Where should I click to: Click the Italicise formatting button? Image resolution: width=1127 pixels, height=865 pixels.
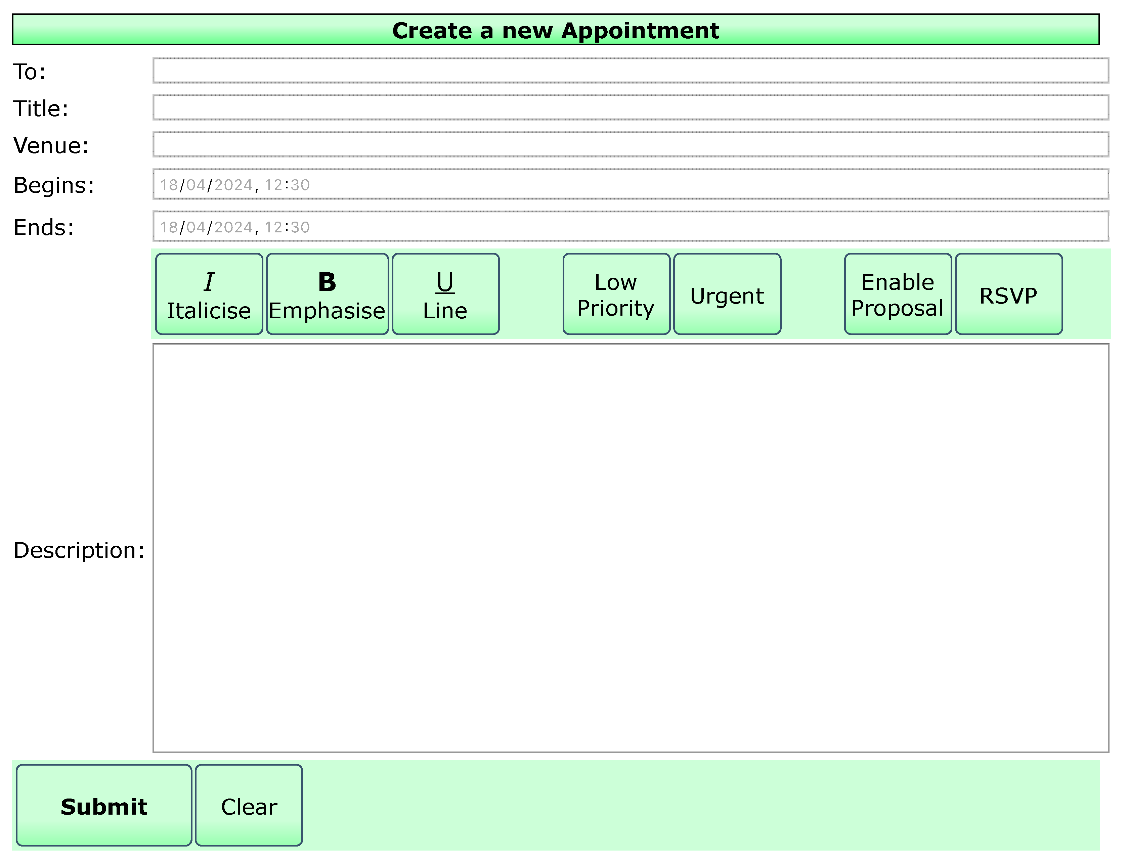point(209,294)
